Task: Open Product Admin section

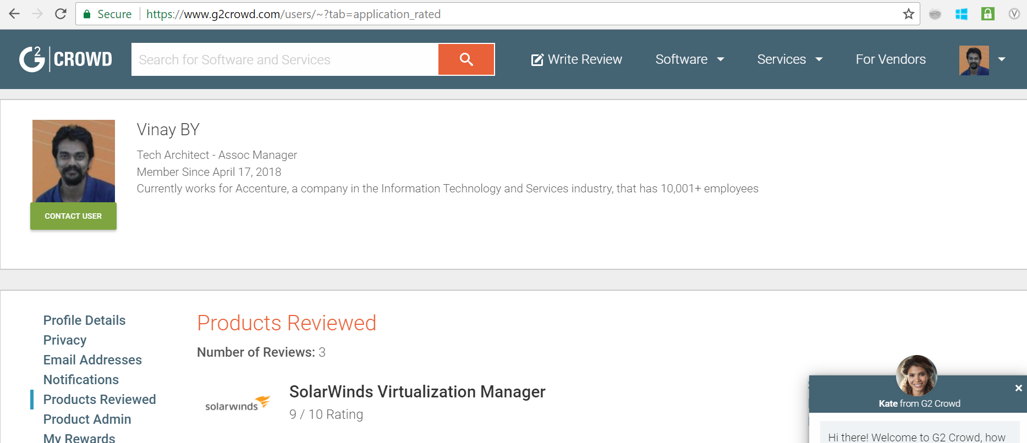Action: [x=87, y=419]
